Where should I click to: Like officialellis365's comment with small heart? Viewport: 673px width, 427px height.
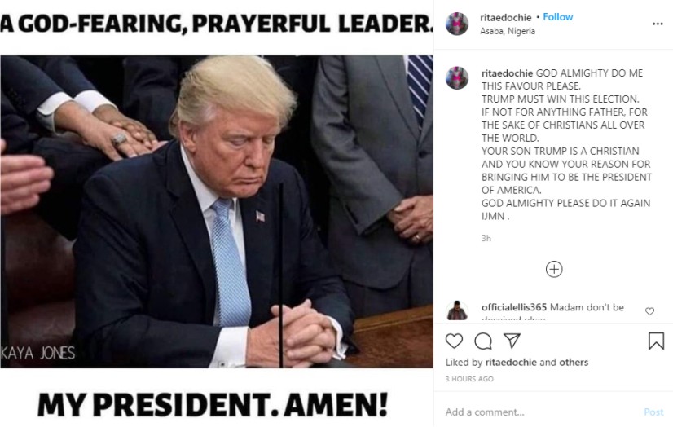pyautogui.click(x=650, y=311)
